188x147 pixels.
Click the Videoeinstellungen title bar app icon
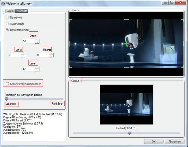coord(3,4)
